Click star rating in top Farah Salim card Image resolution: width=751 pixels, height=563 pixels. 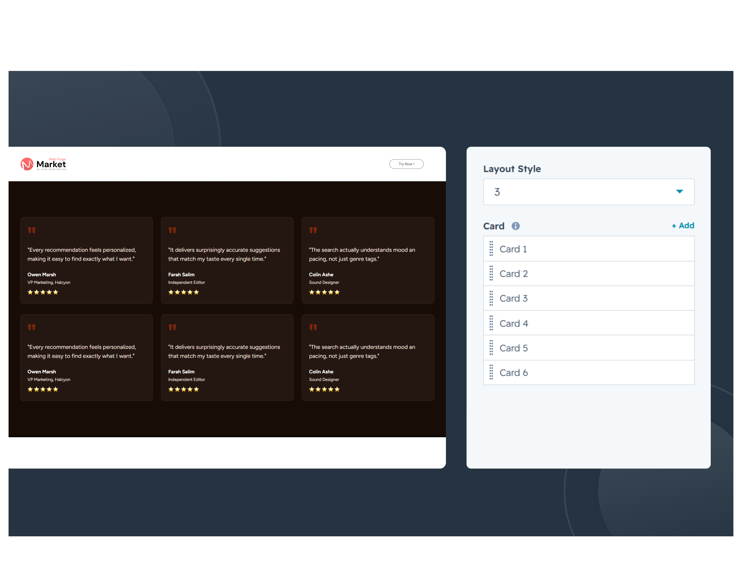(x=183, y=292)
